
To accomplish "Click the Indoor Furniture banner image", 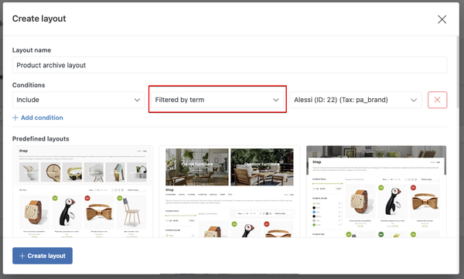I will coord(197,167).
